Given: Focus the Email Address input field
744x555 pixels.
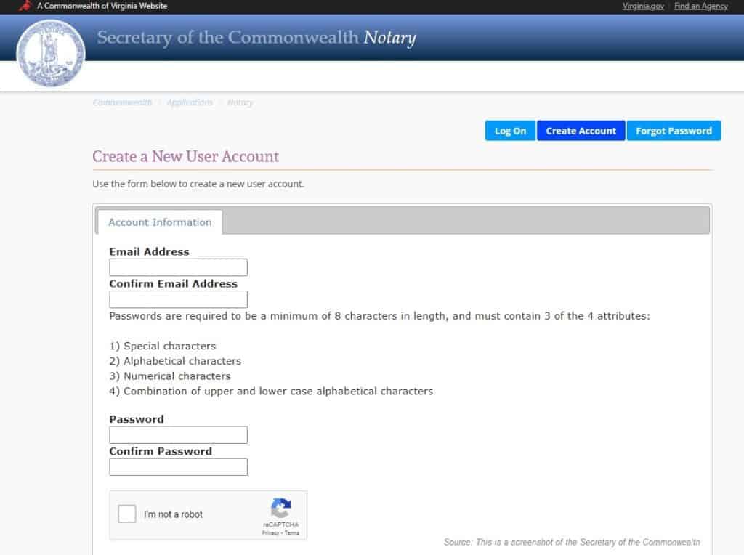Looking at the screenshot, I should tap(179, 267).
